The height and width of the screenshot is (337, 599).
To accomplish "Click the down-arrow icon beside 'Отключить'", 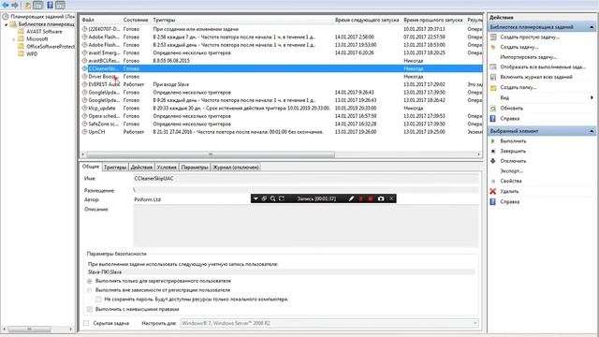I will [x=493, y=161].
